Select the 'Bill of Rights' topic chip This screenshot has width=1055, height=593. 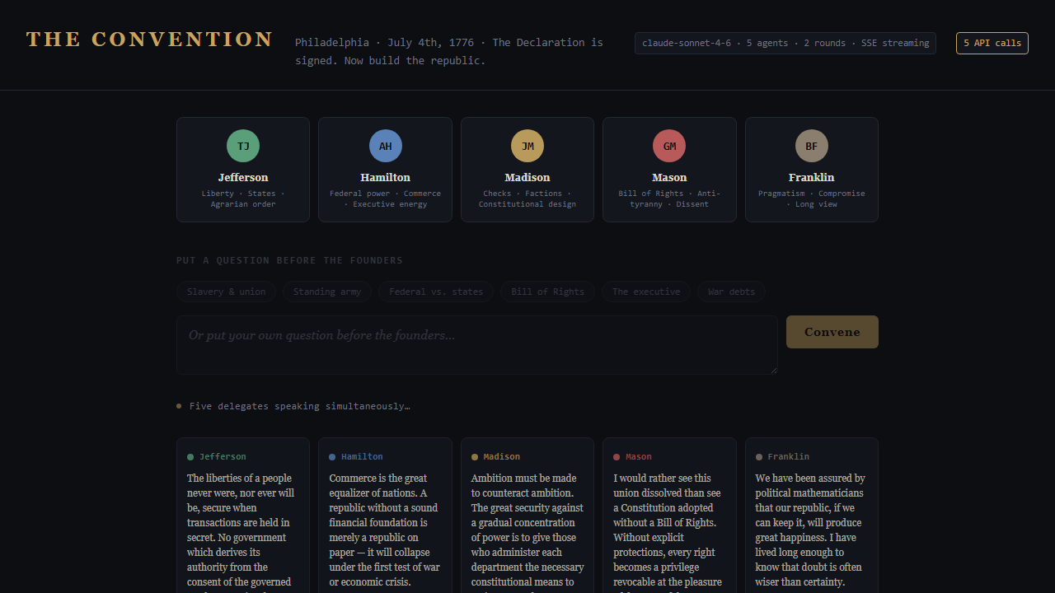tap(547, 292)
